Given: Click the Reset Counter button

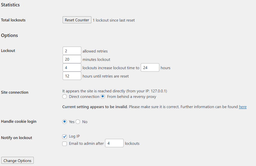Looking at the screenshot, I should tap(77, 20).
